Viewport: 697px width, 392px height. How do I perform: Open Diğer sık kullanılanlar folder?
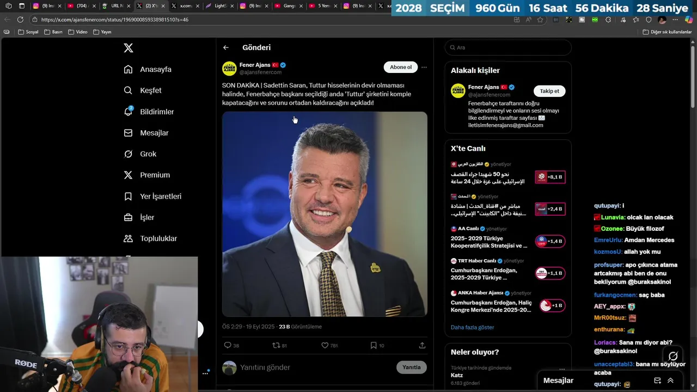667,32
